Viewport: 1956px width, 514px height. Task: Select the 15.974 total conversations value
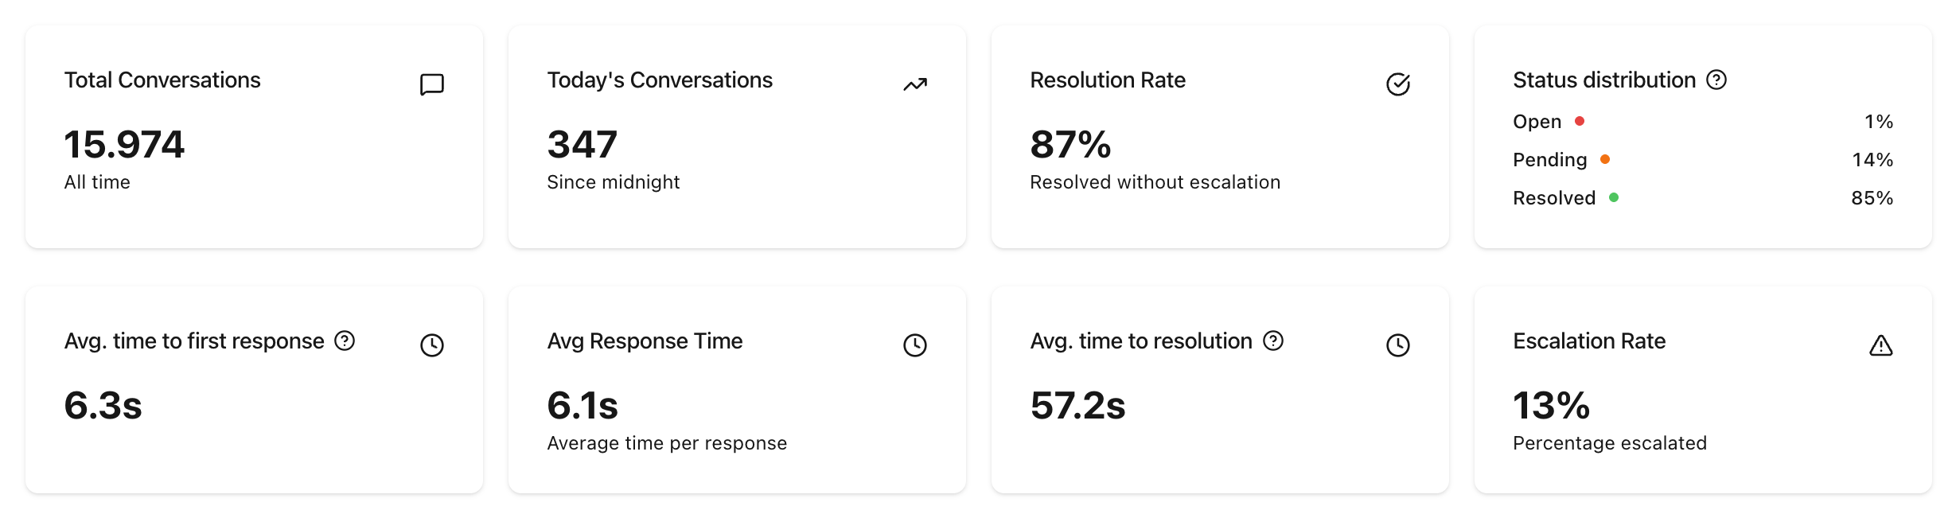124,145
